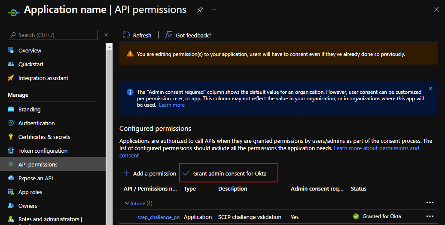The width and height of the screenshot is (445, 225).
Task: Open Quickstart in the sidebar
Action: [31, 64]
